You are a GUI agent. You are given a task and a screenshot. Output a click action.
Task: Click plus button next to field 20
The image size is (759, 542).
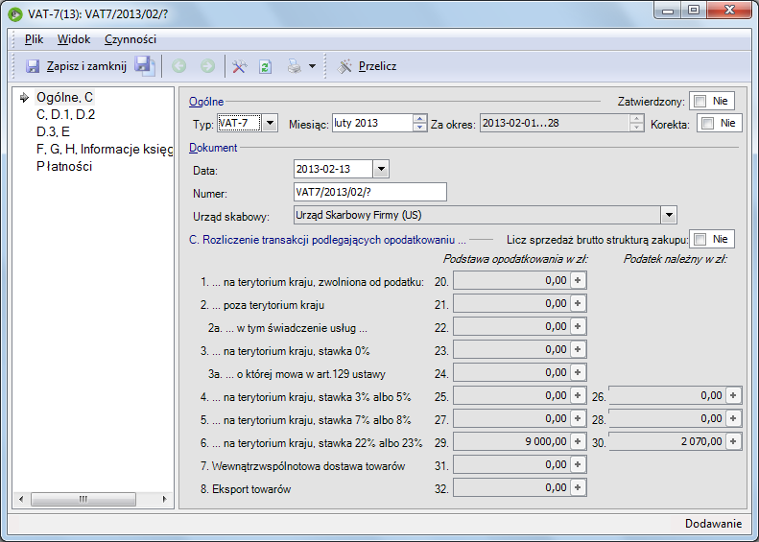point(578,280)
